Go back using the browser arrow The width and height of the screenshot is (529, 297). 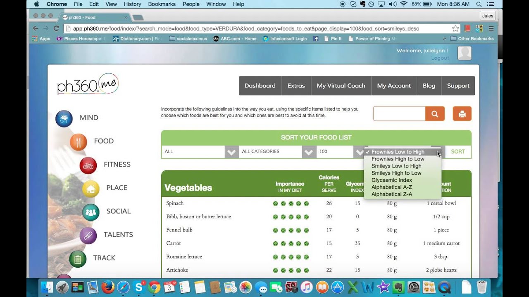(36, 28)
